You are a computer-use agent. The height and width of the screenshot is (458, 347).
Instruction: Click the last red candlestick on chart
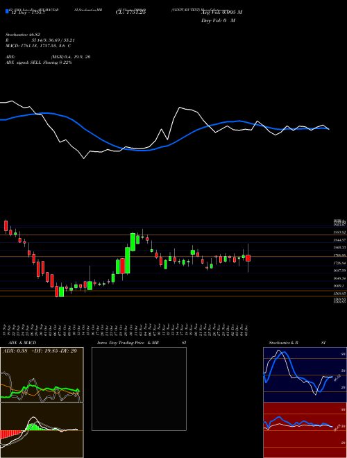(248, 258)
